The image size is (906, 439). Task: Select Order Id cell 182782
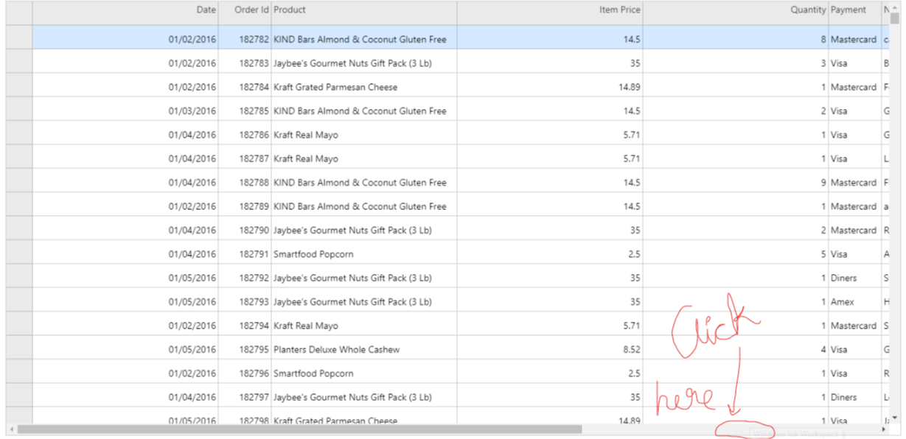coord(245,39)
